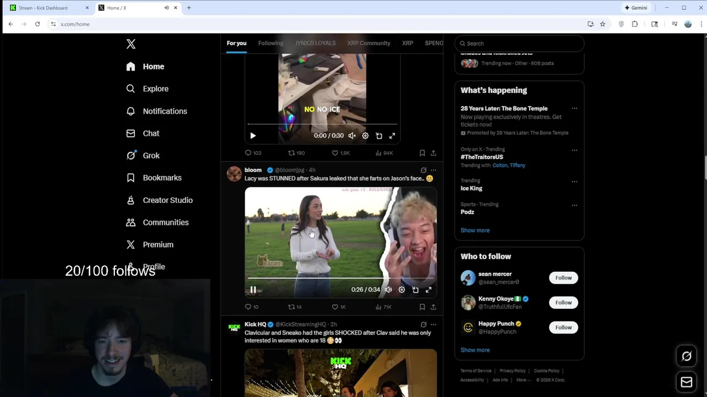Follow sean mercer
Viewport: 707px width, 397px height.
pyautogui.click(x=563, y=278)
